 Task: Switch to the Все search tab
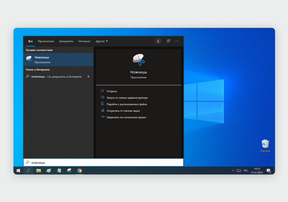click(x=30, y=41)
